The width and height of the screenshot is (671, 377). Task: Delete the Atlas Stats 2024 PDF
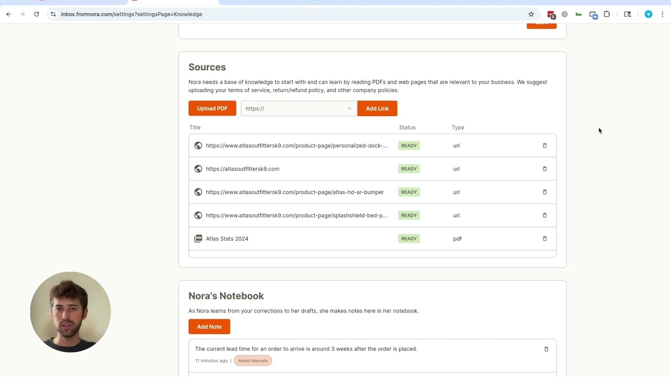pos(545,239)
